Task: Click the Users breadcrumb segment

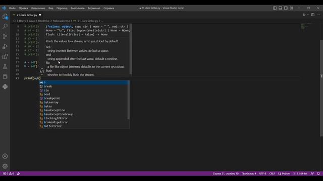Action: pyautogui.click(x=22, y=21)
